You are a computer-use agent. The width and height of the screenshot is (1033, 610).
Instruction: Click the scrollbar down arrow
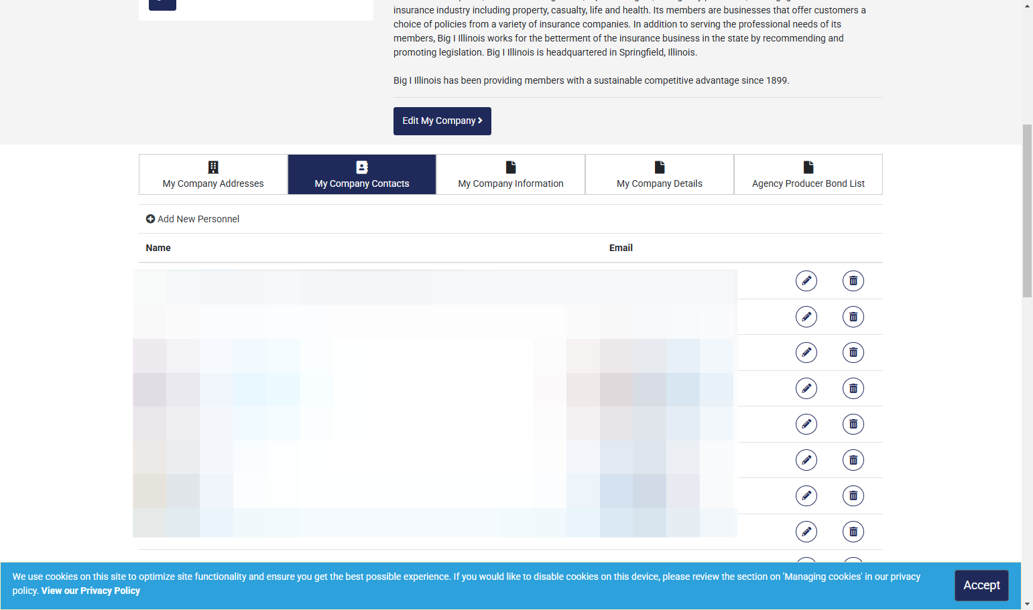tap(1027, 604)
